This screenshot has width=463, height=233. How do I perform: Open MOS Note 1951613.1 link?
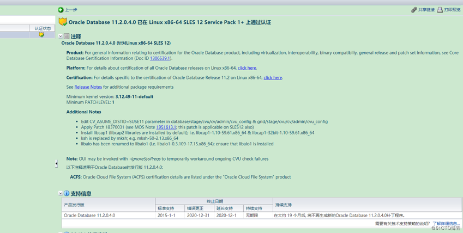166,127
